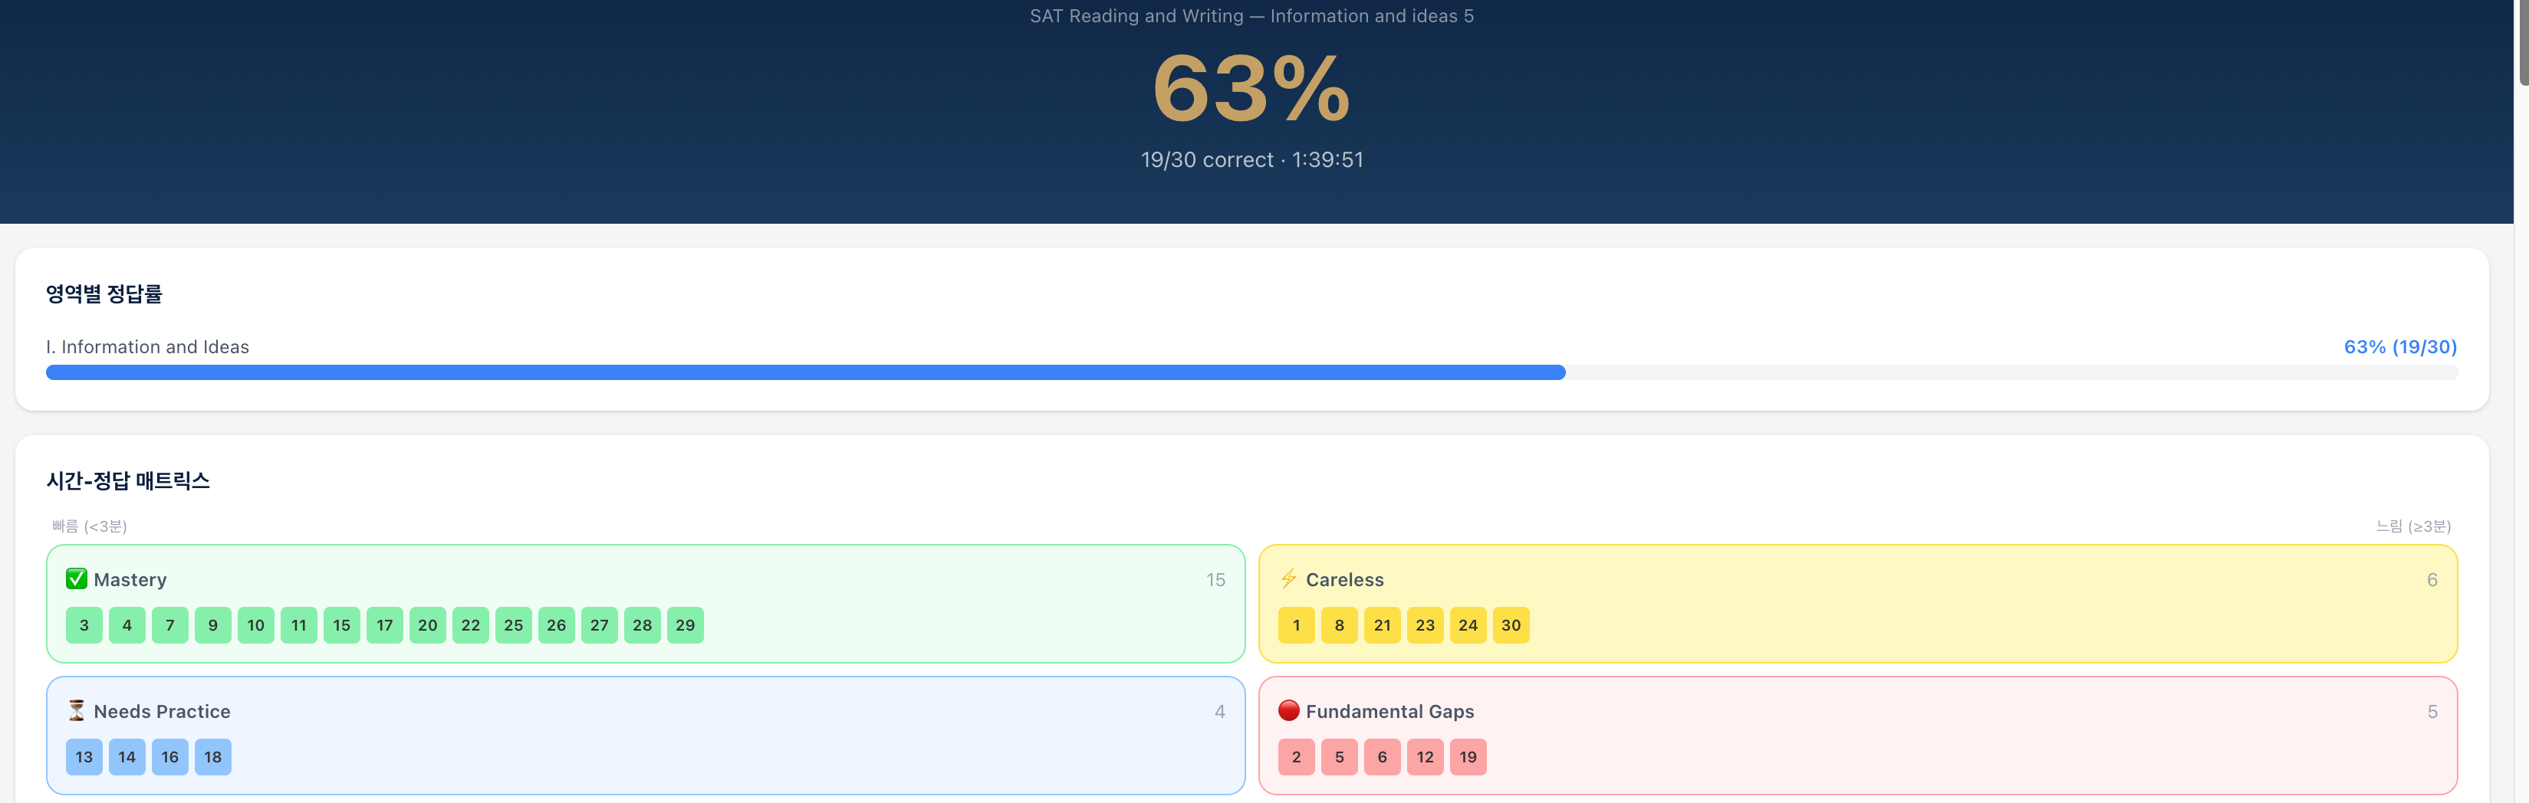Image resolution: width=2529 pixels, height=803 pixels.
Task: Click the 느림 (≥3분) label
Action: tap(2413, 526)
